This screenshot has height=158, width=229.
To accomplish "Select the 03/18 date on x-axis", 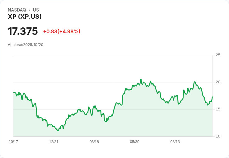I will [94, 142].
